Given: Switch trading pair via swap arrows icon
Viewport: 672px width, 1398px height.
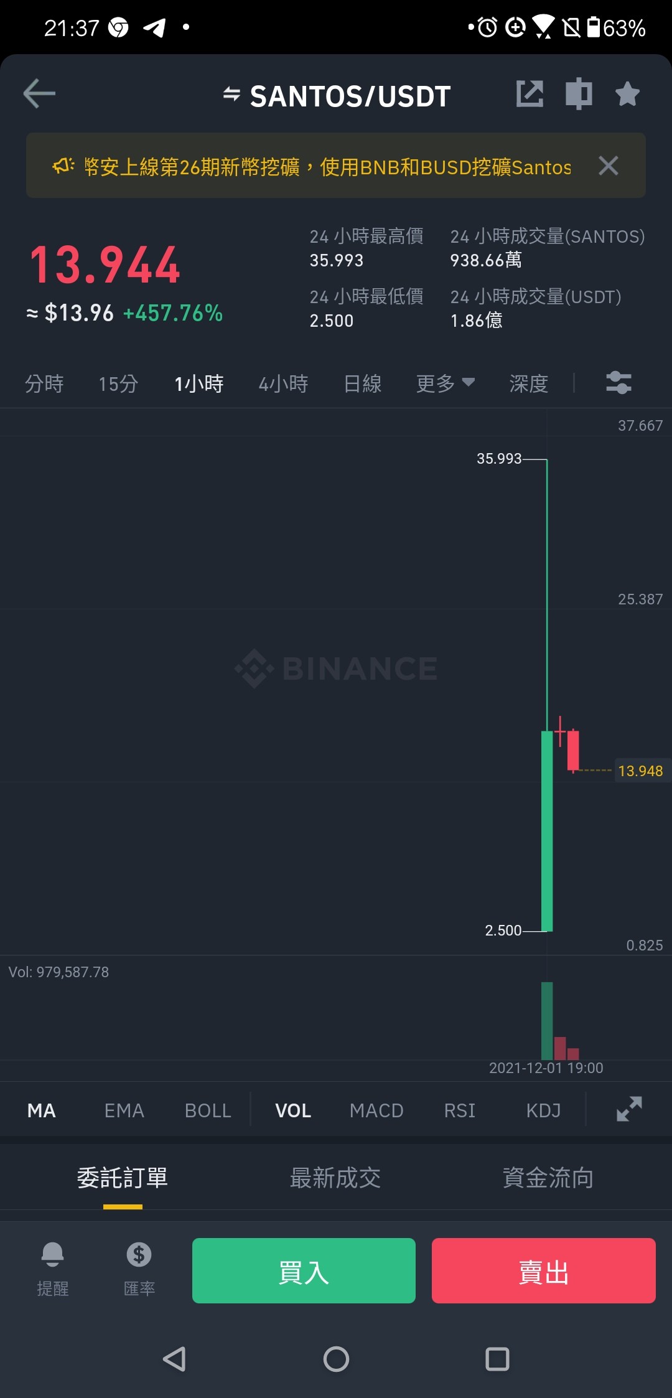Looking at the screenshot, I should pyautogui.click(x=231, y=94).
